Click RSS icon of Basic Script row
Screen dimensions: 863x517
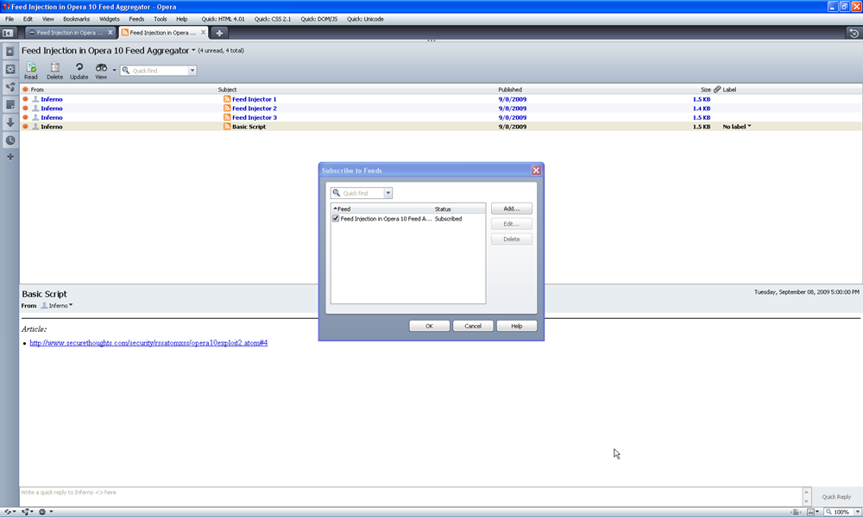pos(227,127)
